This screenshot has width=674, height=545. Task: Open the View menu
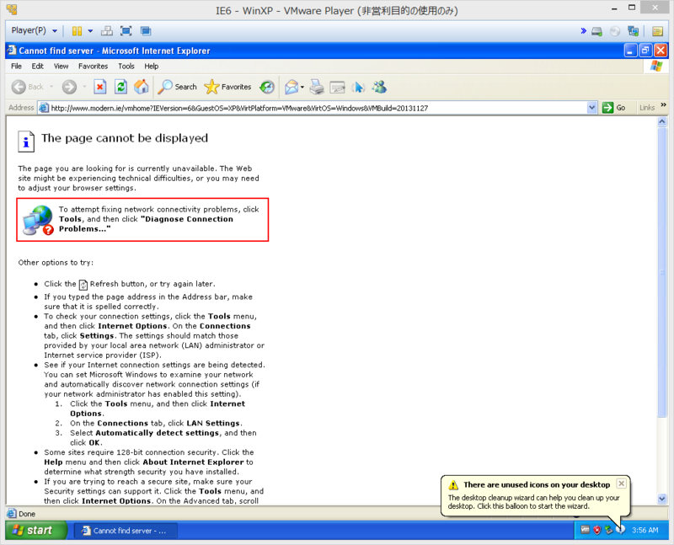pyautogui.click(x=61, y=67)
